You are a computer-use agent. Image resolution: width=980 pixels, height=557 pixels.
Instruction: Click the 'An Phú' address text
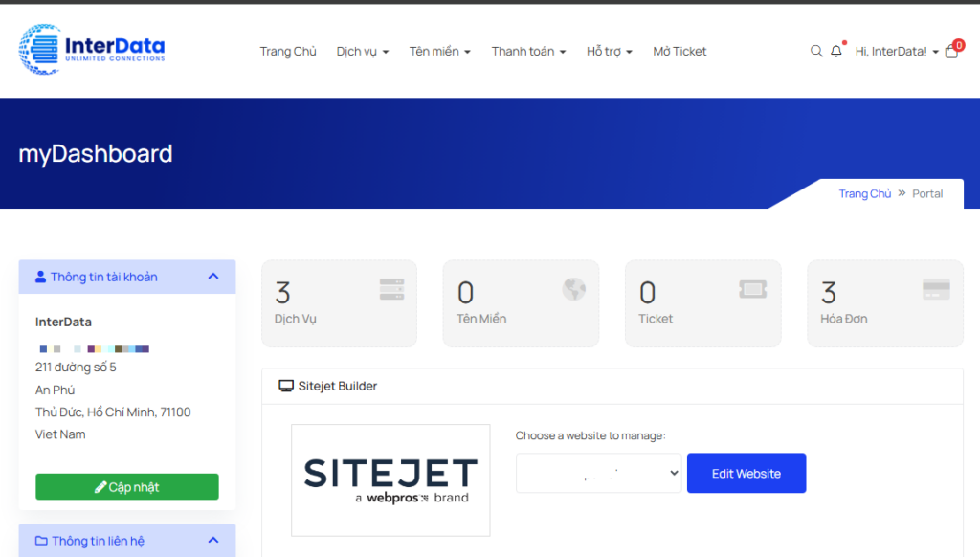point(55,390)
